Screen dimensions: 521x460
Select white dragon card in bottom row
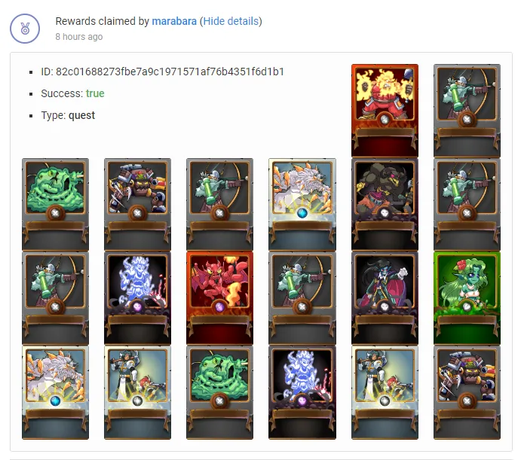pos(55,392)
